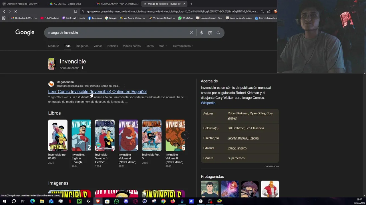Image resolution: width=366 pixels, height=205 pixels.
Task: Open Invincible Vol. 5 book cover
Action: click(152, 135)
